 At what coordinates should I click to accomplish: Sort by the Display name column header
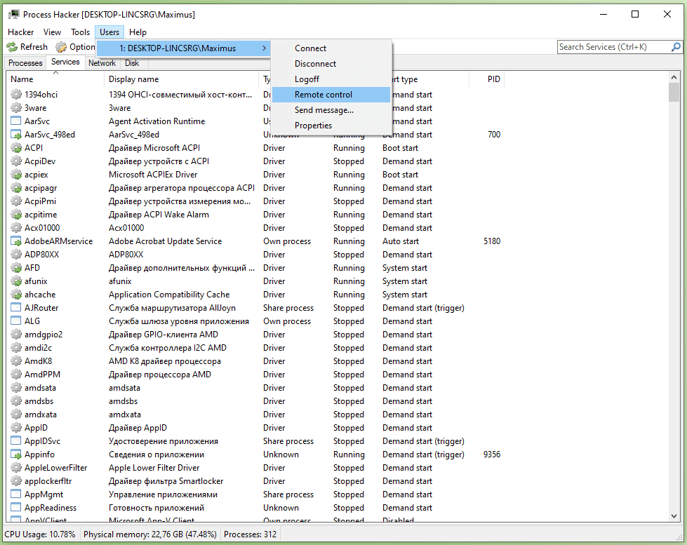[x=181, y=79]
